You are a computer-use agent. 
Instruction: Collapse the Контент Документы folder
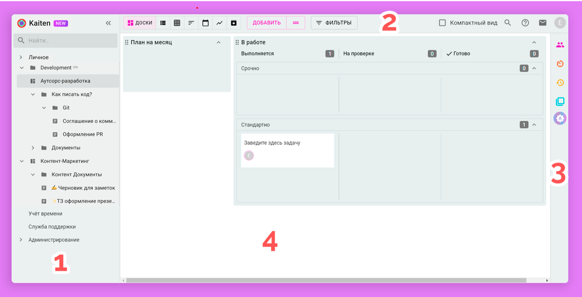point(33,174)
